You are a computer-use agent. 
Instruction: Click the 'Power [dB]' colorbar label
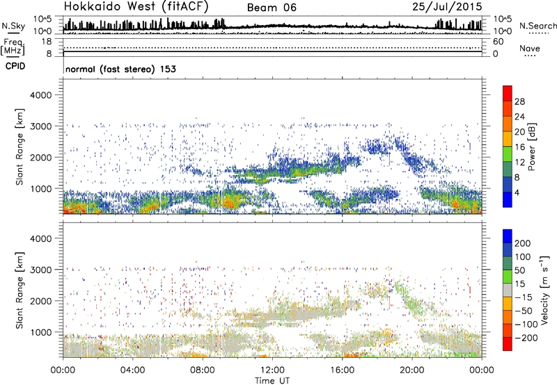(532, 147)
